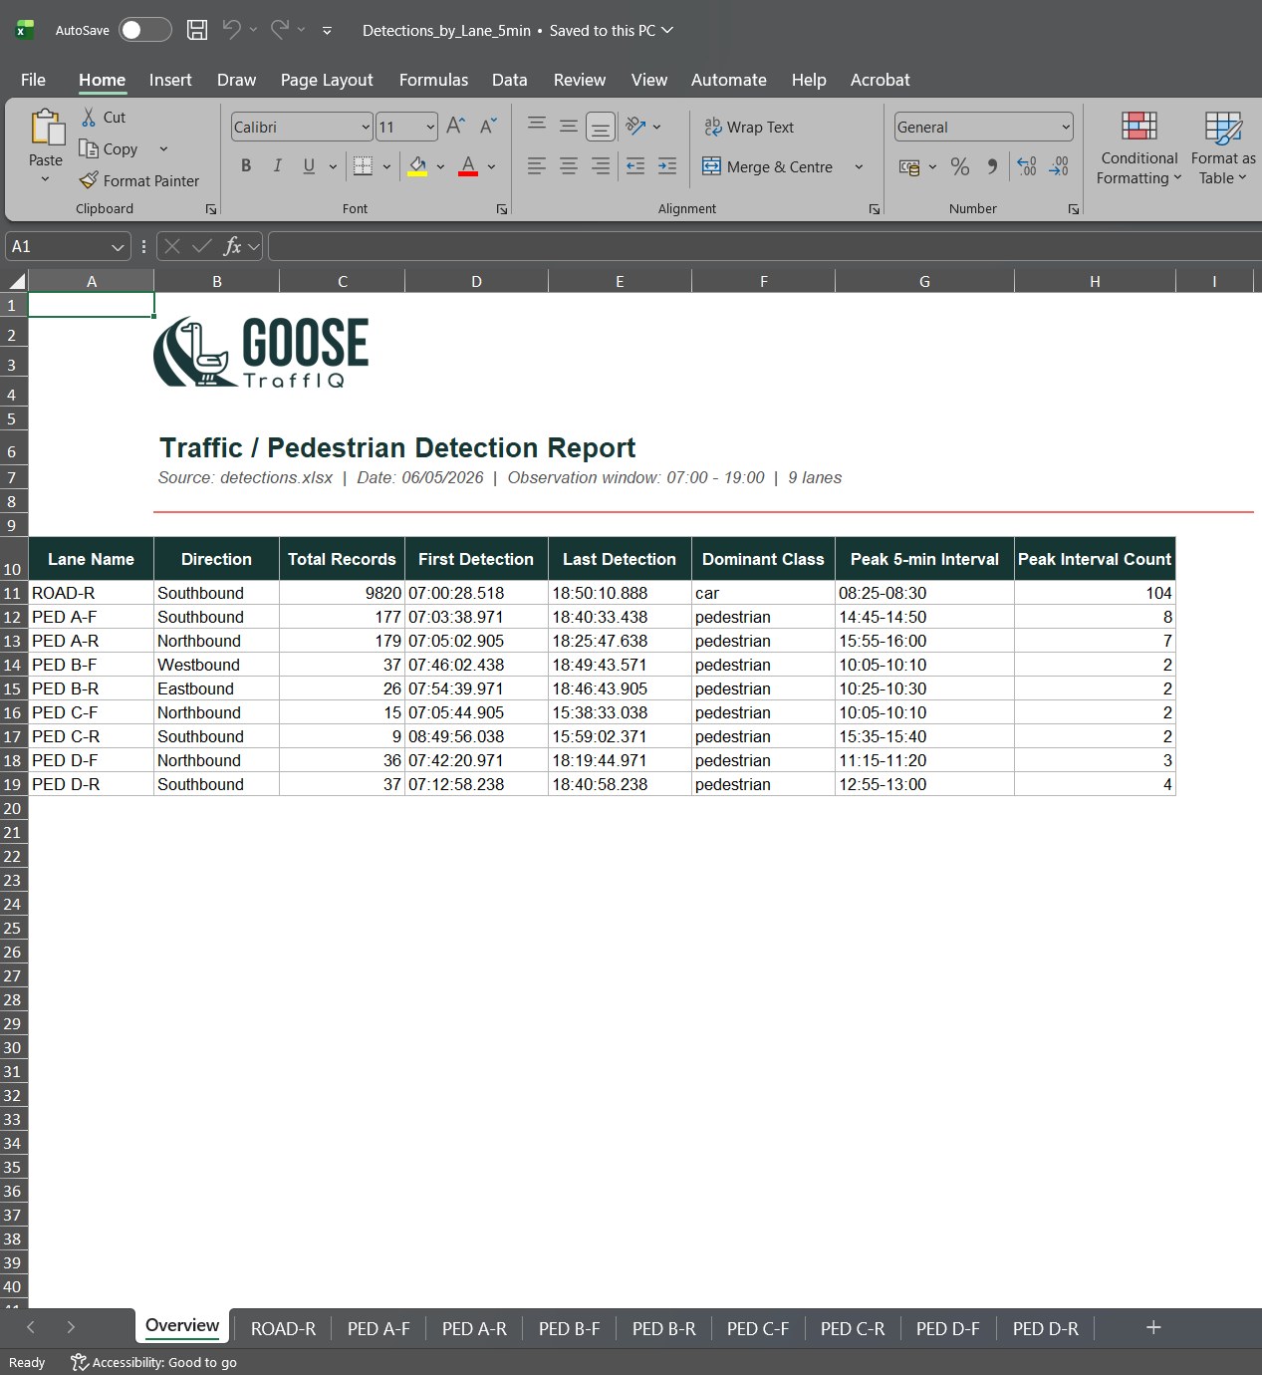
Task: Select column G header
Action: 924,281
